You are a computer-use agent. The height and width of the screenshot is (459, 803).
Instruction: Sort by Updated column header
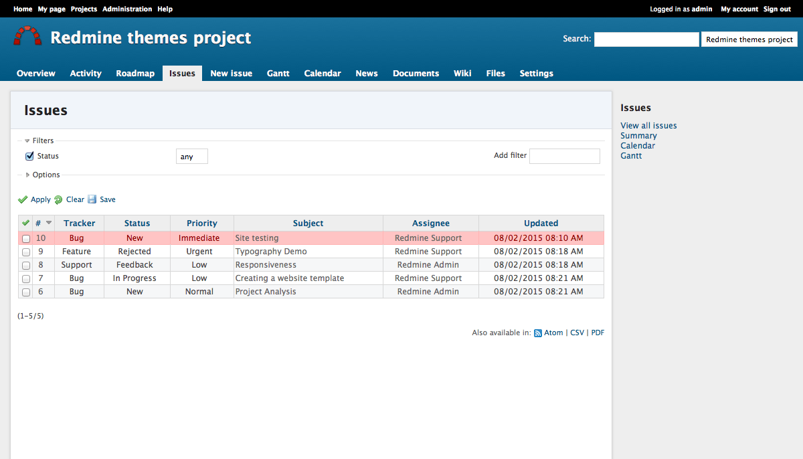541,223
